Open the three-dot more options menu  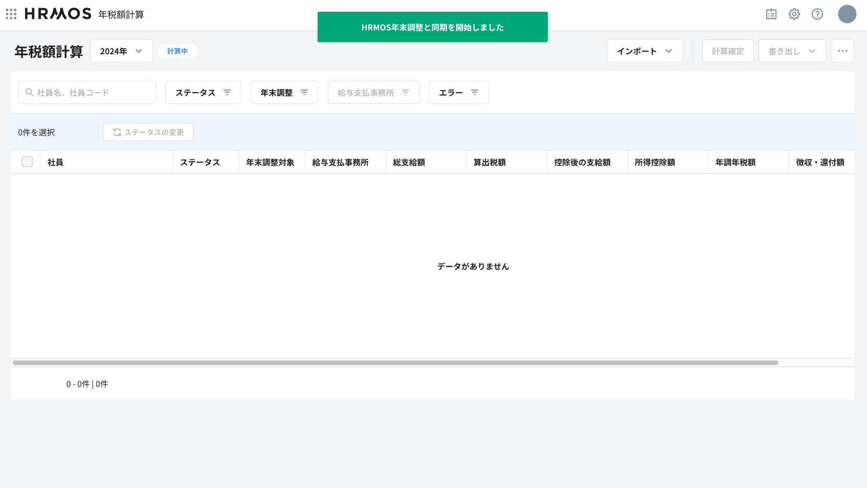tap(842, 51)
